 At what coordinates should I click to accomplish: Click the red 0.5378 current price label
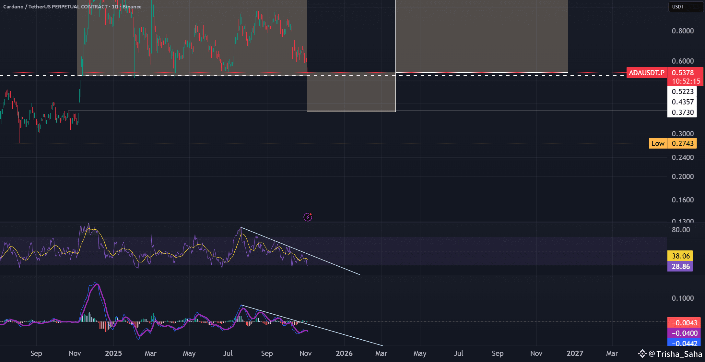click(x=683, y=73)
